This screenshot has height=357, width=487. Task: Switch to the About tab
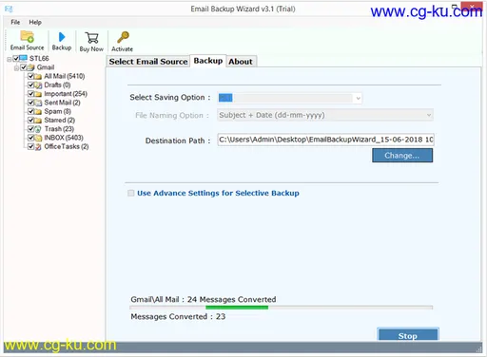point(241,62)
